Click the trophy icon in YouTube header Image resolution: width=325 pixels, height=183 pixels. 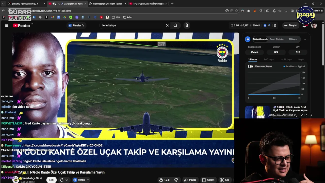275,25
